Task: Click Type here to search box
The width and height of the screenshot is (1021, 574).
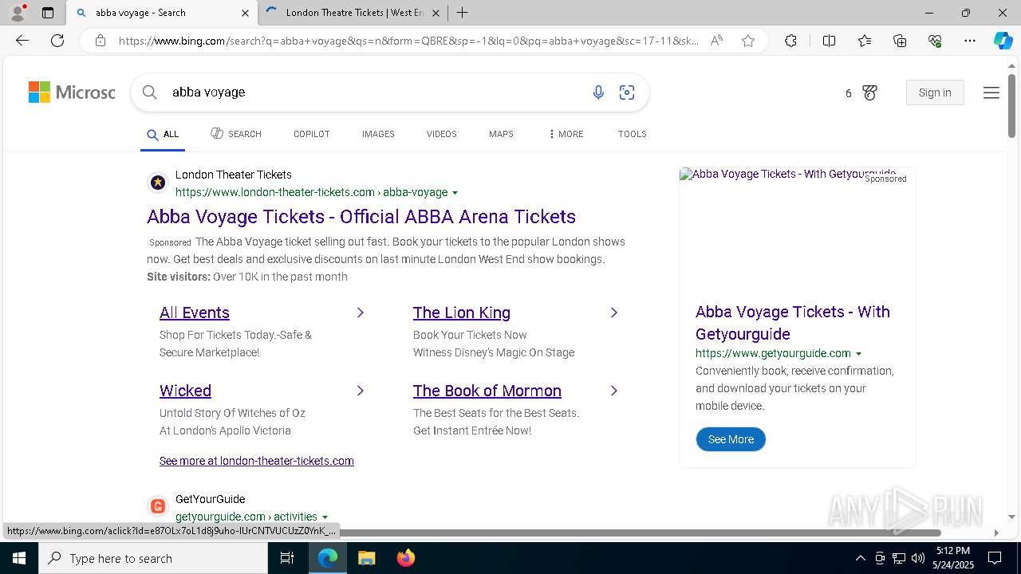Action: (153, 558)
